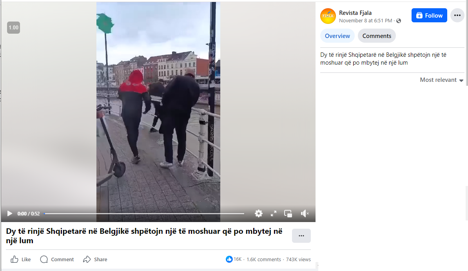This screenshot has width=468, height=271.
Task: Share the video via the arrow icon
Action: [95, 259]
